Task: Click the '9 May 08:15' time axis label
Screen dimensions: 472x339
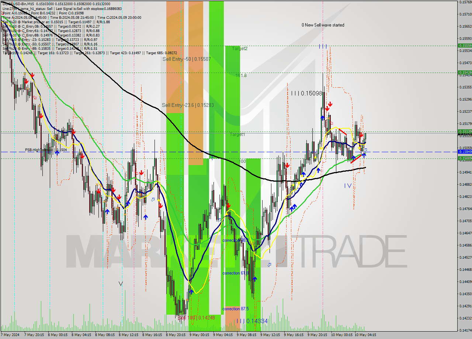Action: click(247, 335)
